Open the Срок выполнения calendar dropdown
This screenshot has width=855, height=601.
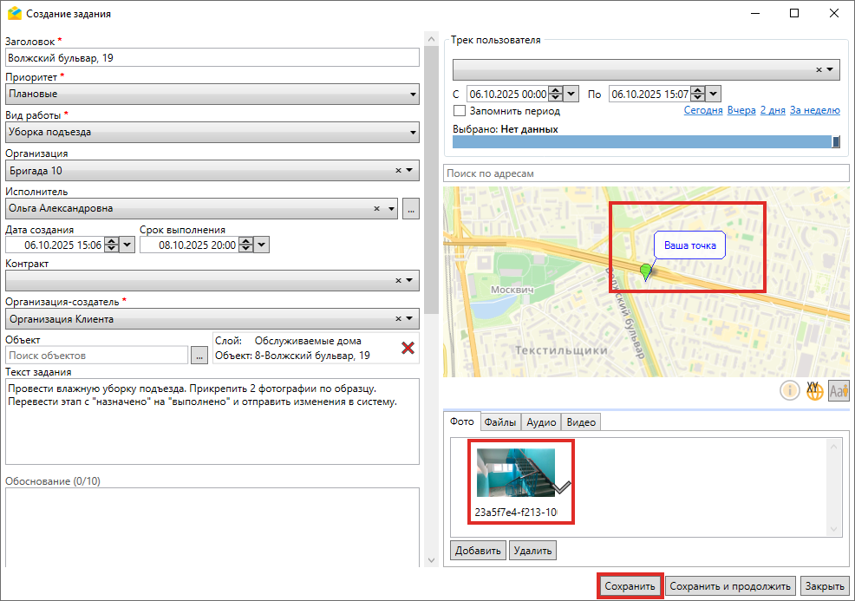pos(262,245)
